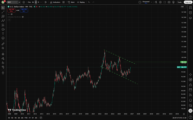Click the compare symbols icon beside DXY
Viewport: 193px width, 120px height.
19,2
